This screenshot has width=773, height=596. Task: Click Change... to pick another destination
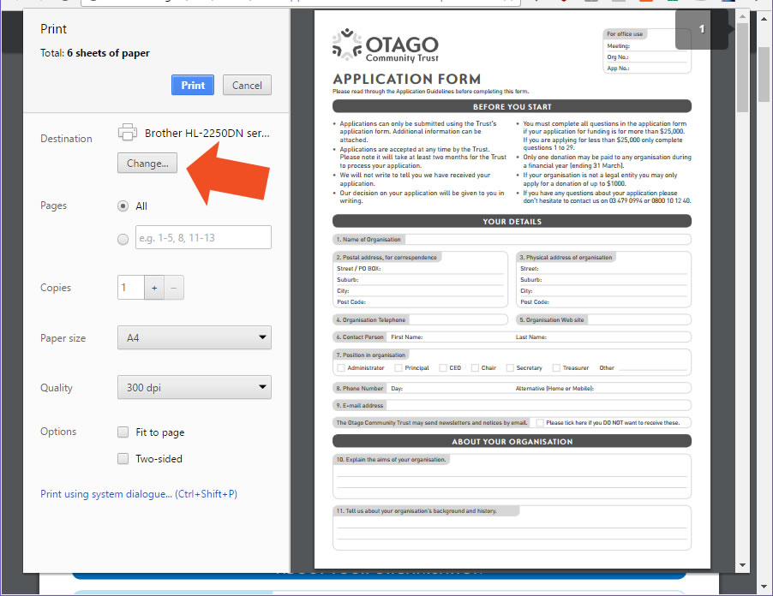coord(147,163)
